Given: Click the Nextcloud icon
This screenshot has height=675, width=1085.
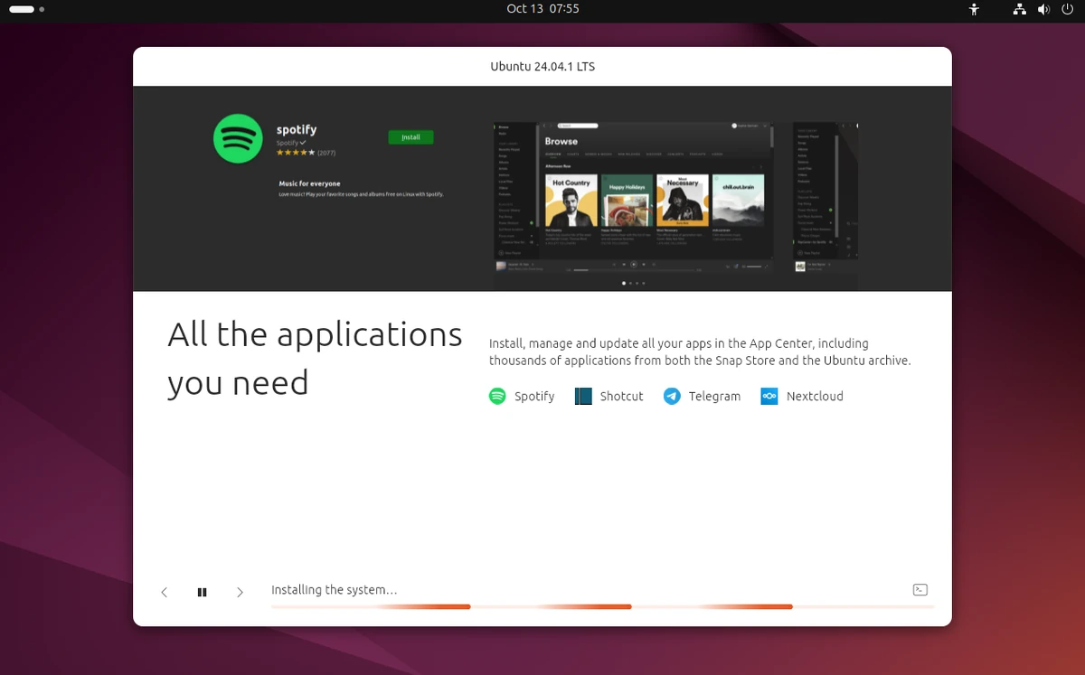Looking at the screenshot, I should tap(769, 396).
